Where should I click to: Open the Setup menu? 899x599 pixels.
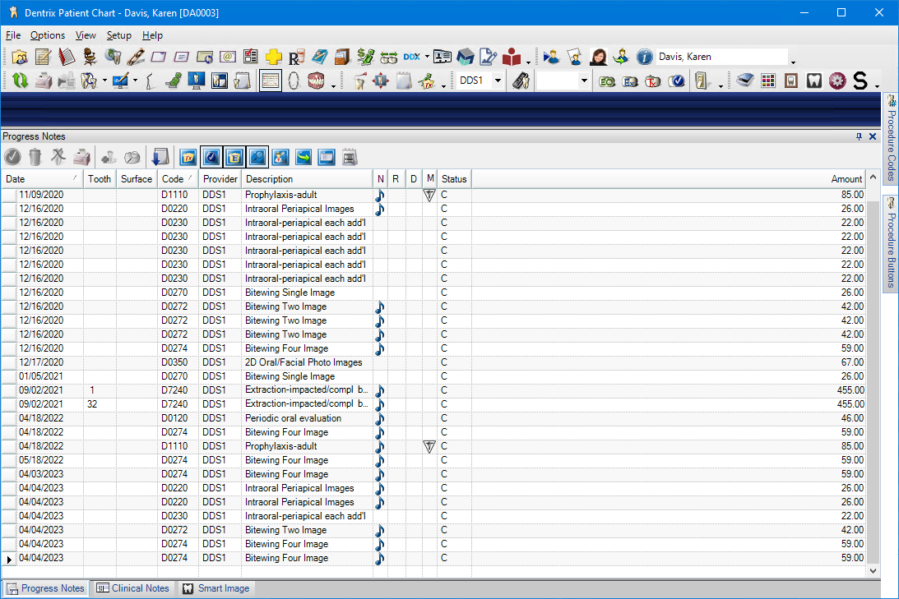118,35
